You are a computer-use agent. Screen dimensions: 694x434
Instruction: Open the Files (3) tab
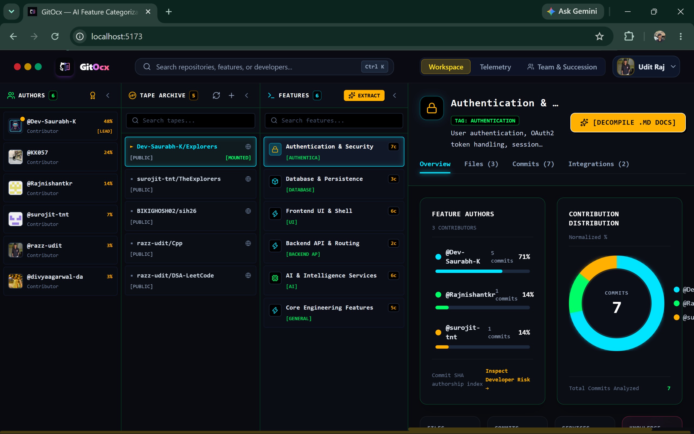click(481, 164)
